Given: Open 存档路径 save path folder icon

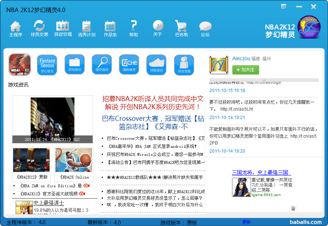Looking at the screenshot, I should pos(74,65).
